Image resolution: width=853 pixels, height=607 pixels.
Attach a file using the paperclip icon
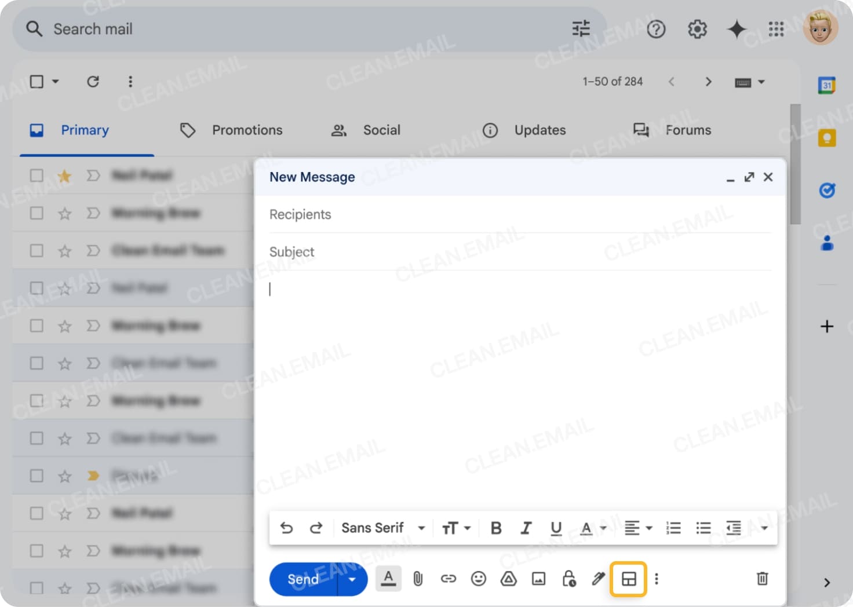tap(418, 579)
